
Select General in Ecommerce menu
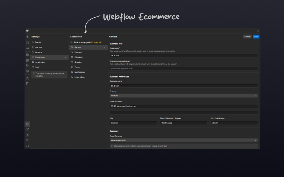(x=88, y=47)
